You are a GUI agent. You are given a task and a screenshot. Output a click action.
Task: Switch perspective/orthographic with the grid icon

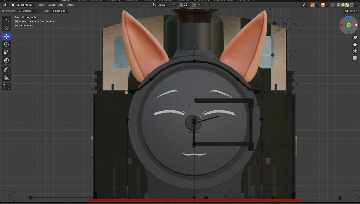point(355,58)
